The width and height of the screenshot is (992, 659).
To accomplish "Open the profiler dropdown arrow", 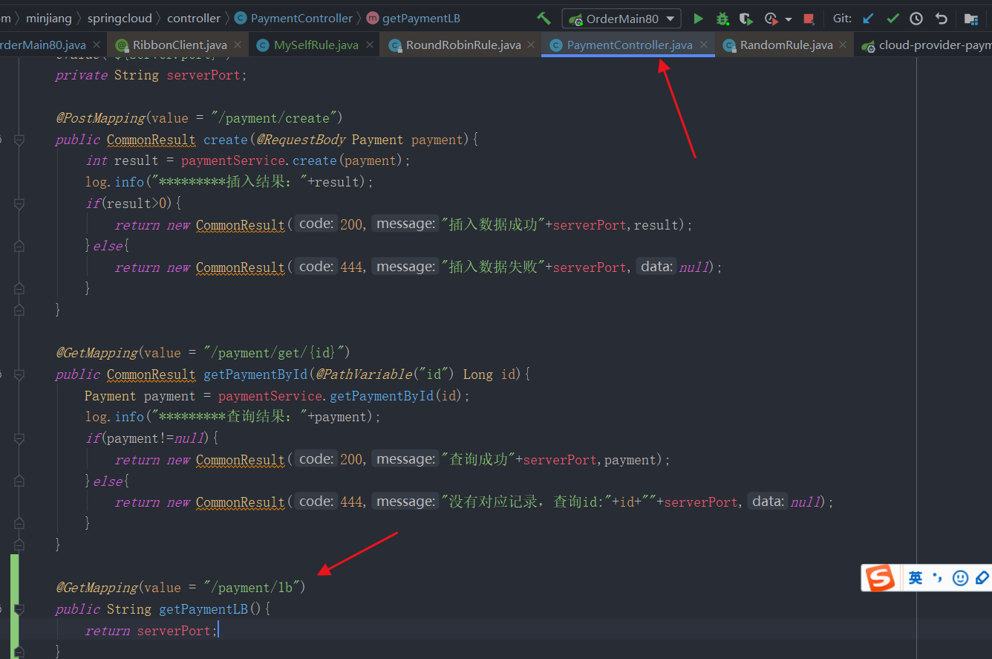I will 788,19.
